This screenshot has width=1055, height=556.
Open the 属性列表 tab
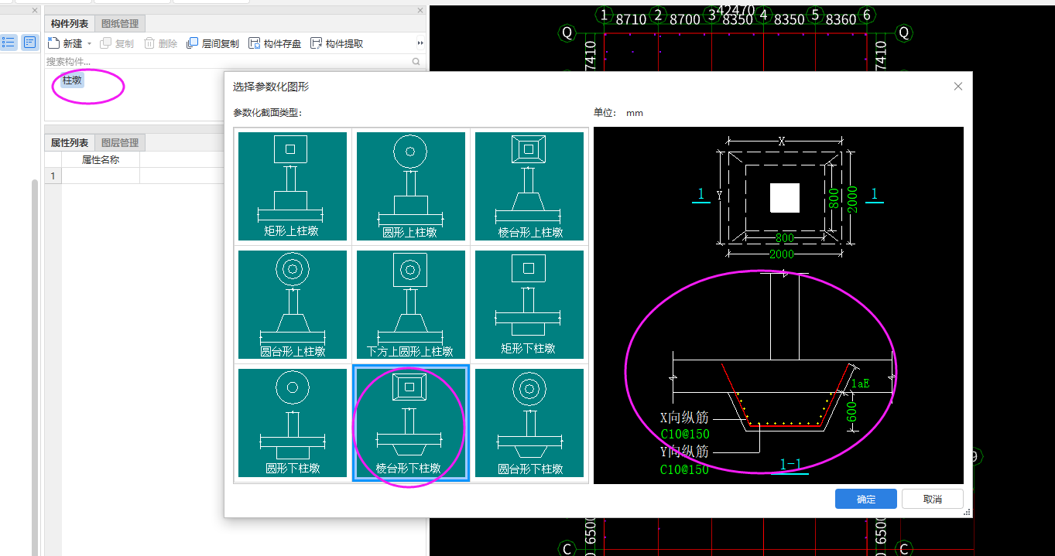coord(70,142)
